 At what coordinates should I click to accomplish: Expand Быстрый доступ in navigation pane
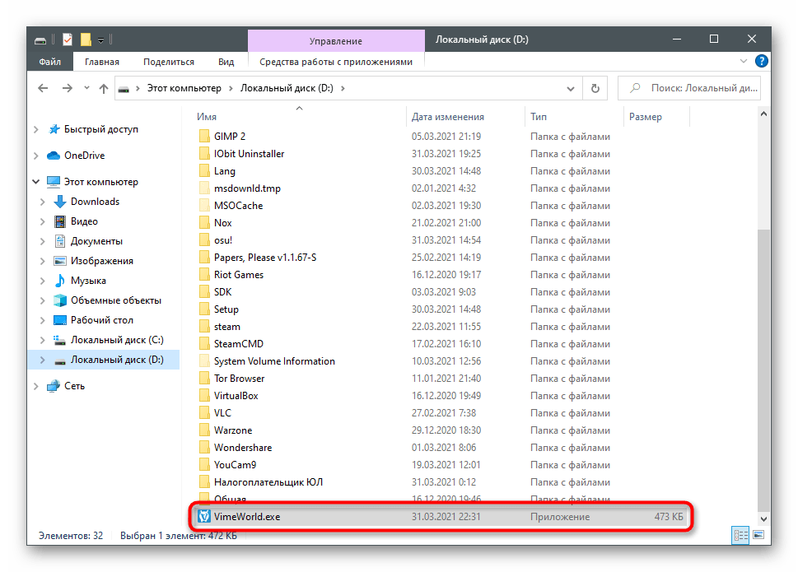tap(36, 130)
